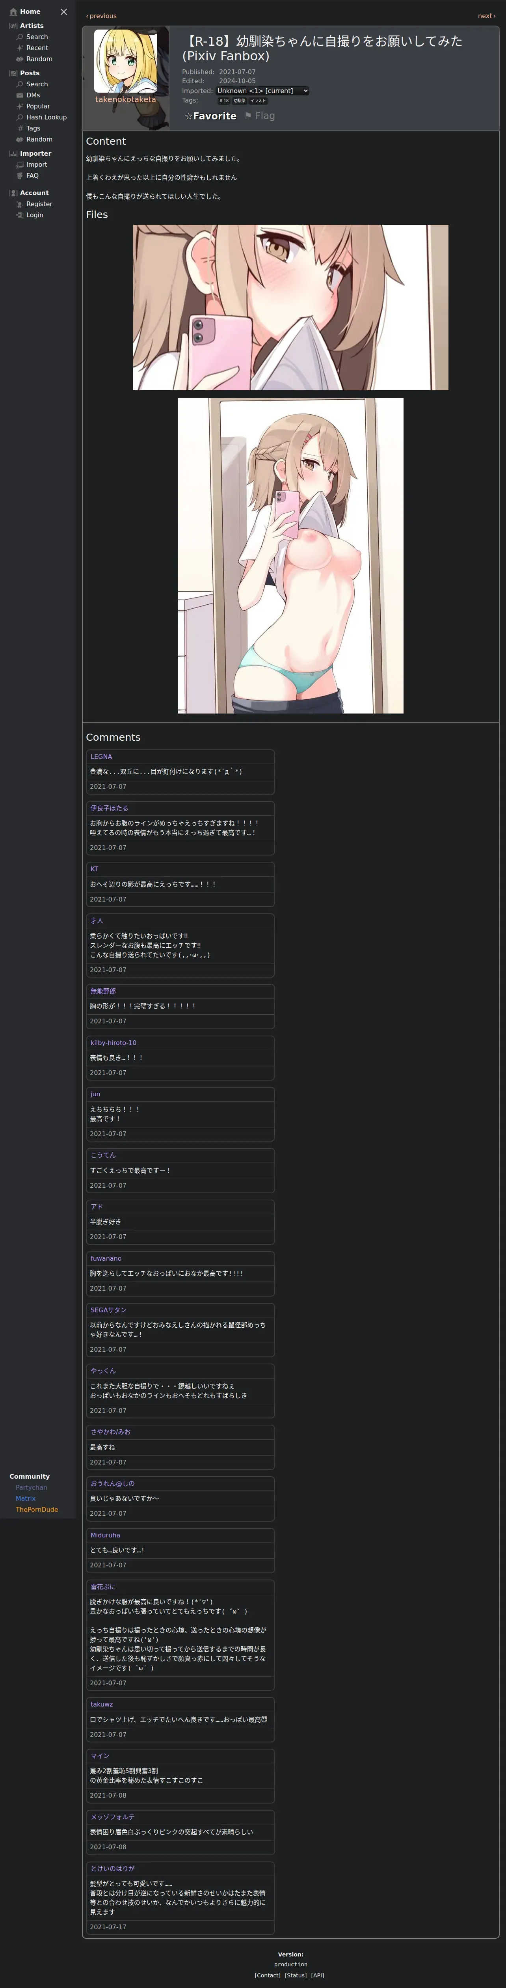The height and width of the screenshot is (1988, 506).
Task: Click commenter name やっくん
Action: (103, 1371)
